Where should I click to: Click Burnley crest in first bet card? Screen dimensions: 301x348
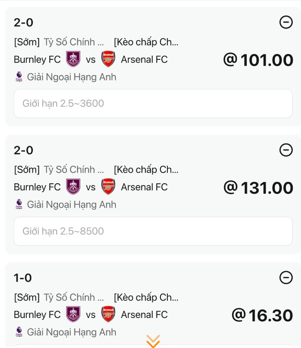tap(73, 59)
